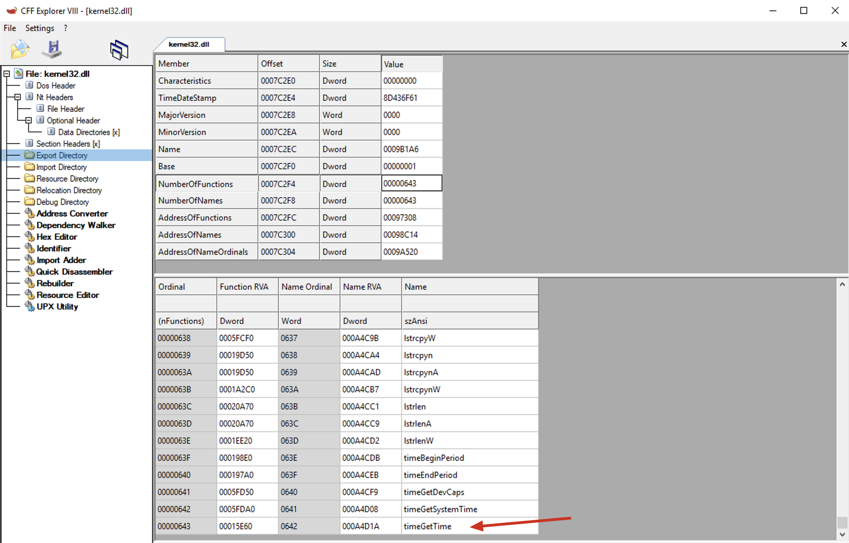Click the Rebuilder tool icon

tap(30, 283)
